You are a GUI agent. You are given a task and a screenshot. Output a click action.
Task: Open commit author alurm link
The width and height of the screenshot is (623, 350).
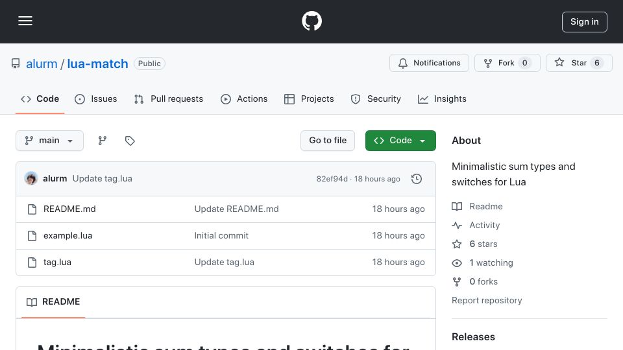point(55,179)
